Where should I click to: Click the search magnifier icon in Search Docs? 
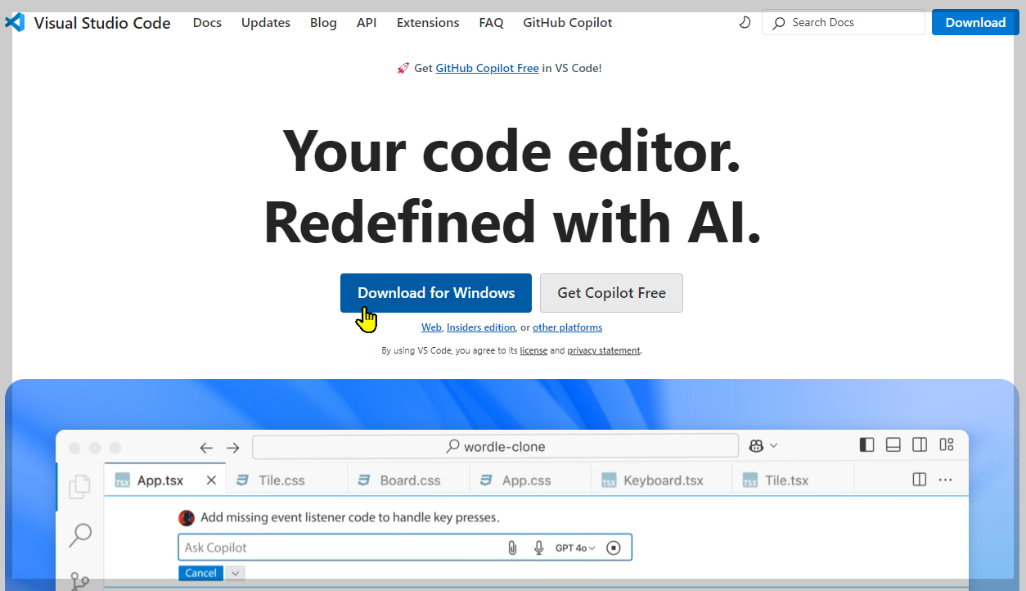tap(779, 23)
